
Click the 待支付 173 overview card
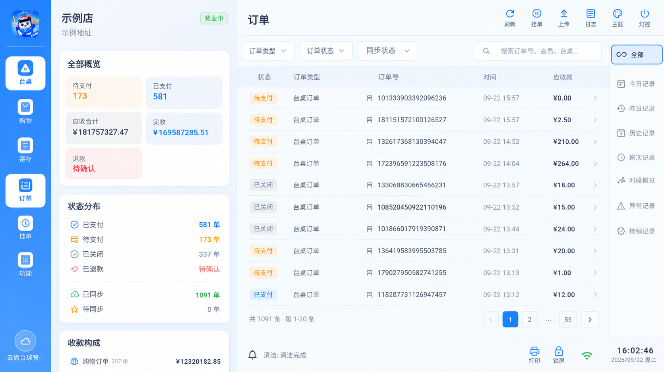click(104, 92)
